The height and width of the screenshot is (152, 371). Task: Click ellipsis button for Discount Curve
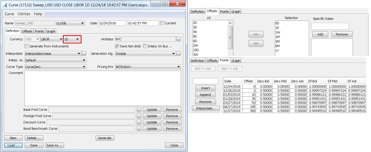[139, 122]
